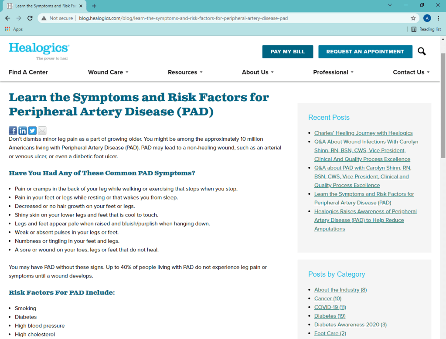Click the Pay My Bill button
The height and width of the screenshot is (339, 446).
click(287, 51)
